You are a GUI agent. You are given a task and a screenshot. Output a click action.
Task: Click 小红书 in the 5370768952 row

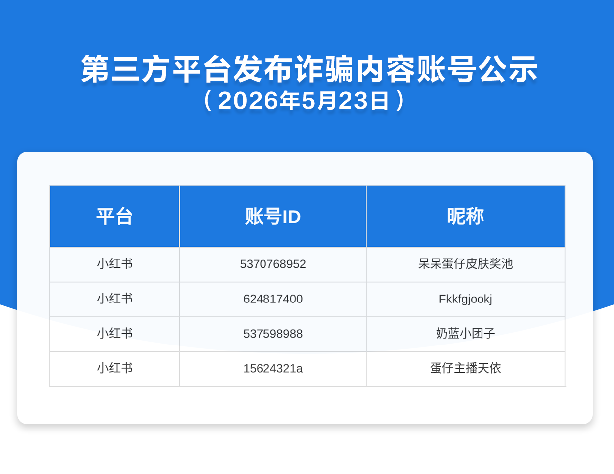click(x=115, y=264)
